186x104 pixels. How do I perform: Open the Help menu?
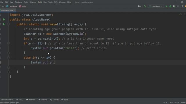pyautogui.click(x=69, y=2)
